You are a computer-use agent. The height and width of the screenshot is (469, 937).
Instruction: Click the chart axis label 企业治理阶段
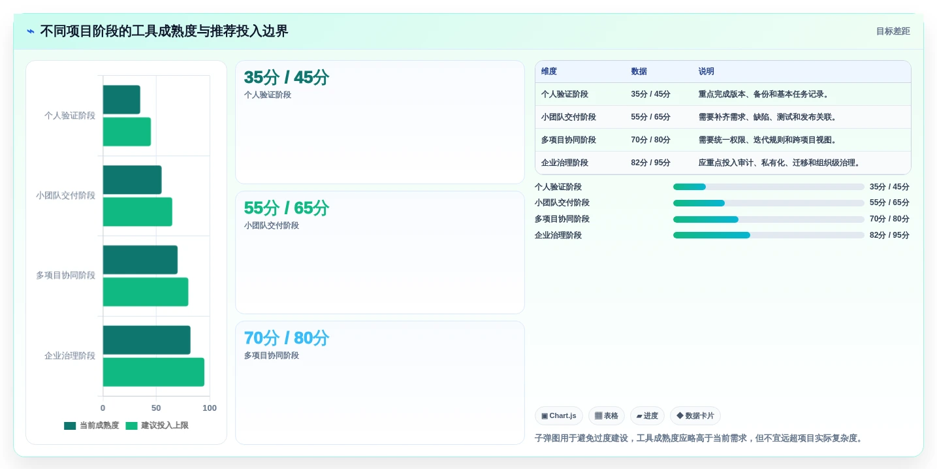pos(70,356)
